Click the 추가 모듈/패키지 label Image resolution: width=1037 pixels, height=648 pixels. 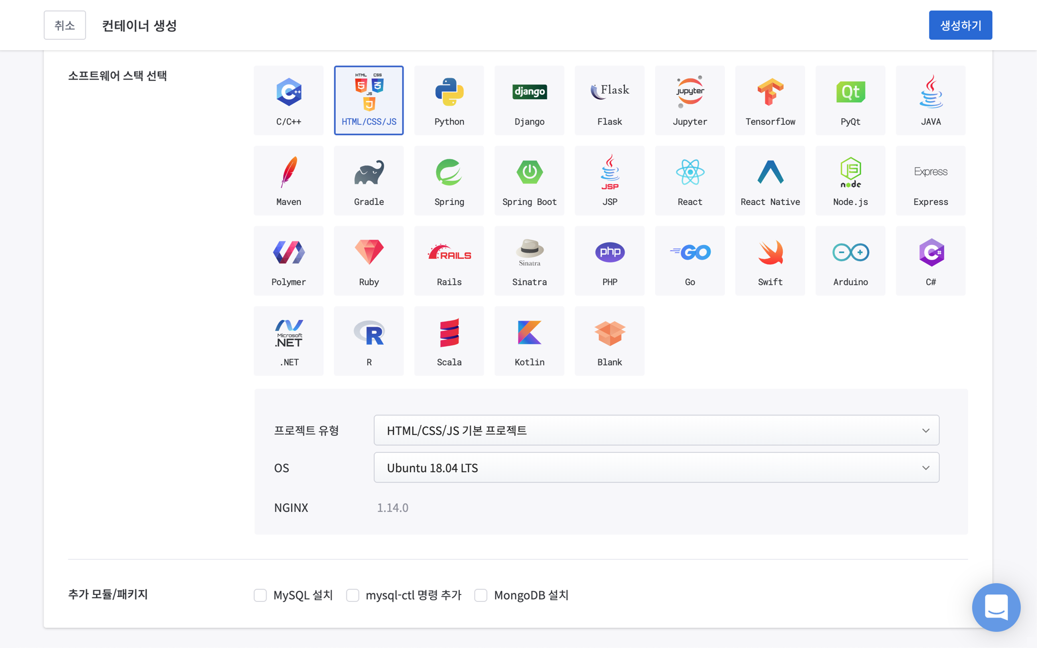tap(108, 594)
